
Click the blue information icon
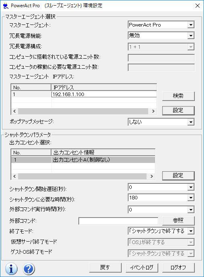coord(11,269)
